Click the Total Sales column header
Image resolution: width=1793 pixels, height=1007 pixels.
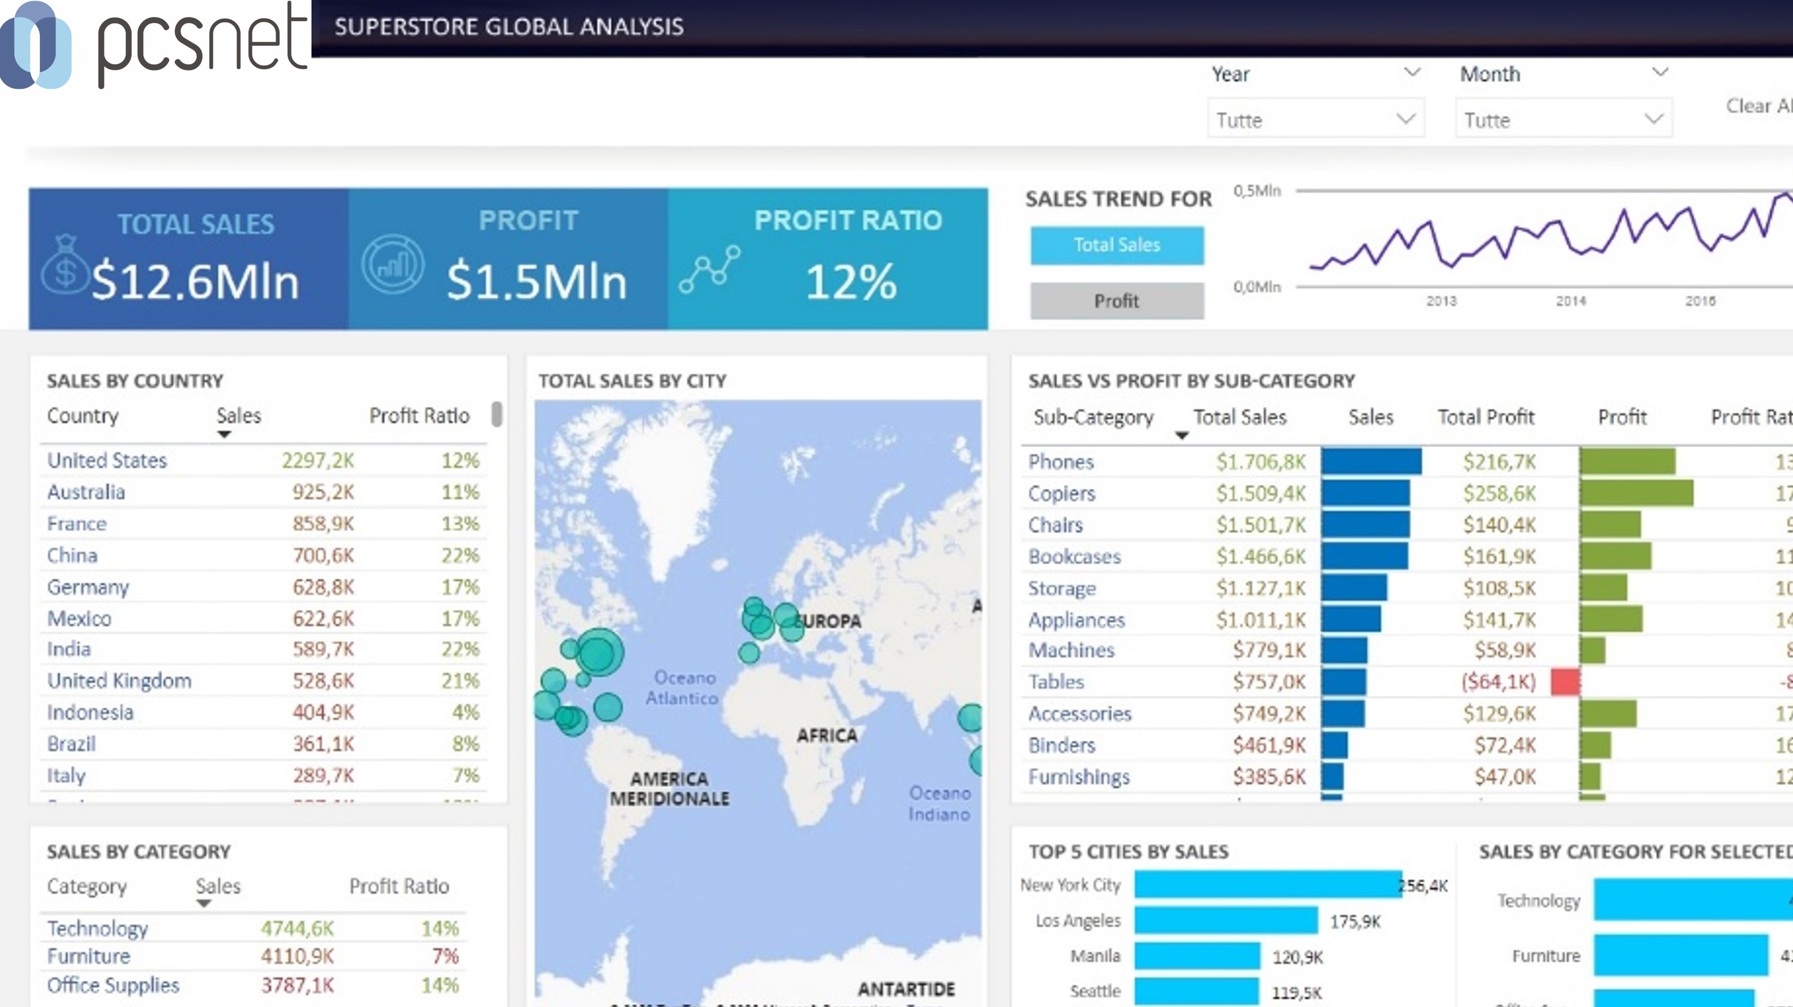coord(1240,418)
